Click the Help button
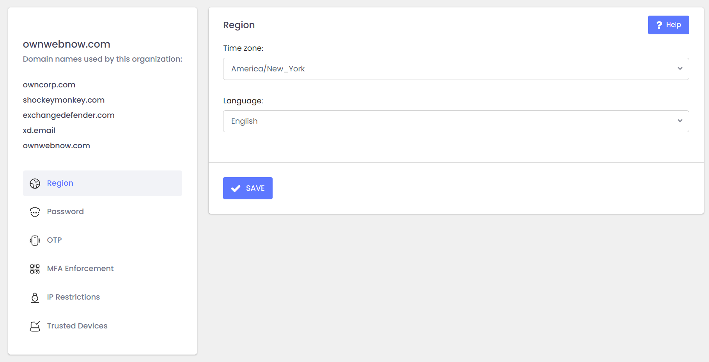Viewport: 709px width, 362px height. [668, 25]
